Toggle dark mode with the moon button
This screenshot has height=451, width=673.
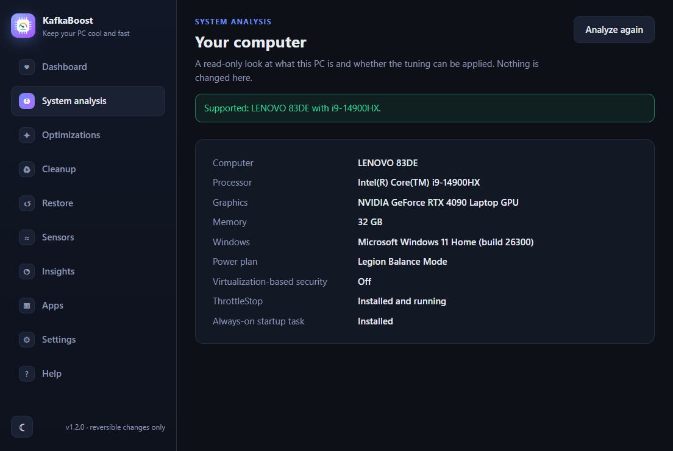coord(22,427)
